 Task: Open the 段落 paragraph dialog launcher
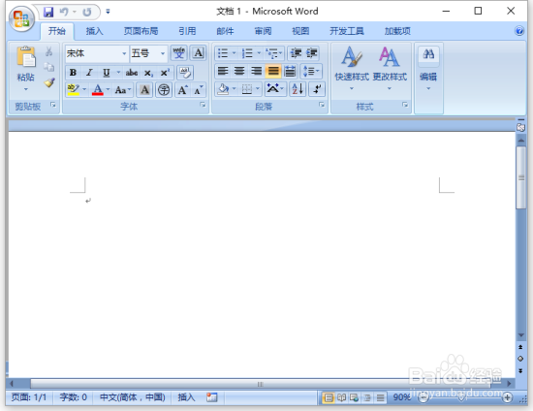(322, 105)
